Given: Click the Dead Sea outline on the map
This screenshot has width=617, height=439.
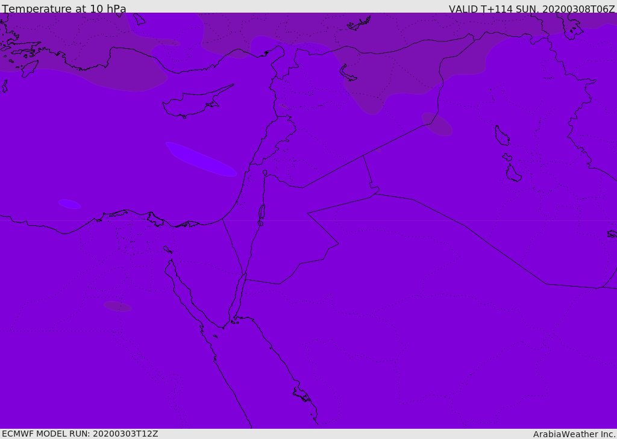Looking at the screenshot, I should pos(262,213).
